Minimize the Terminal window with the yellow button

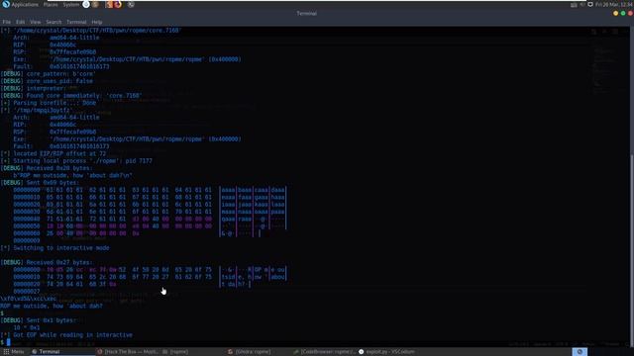click(x=616, y=13)
